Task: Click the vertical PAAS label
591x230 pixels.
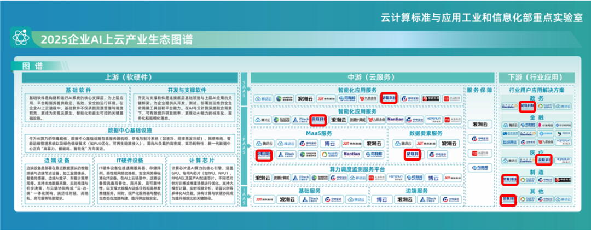Action: point(244,146)
